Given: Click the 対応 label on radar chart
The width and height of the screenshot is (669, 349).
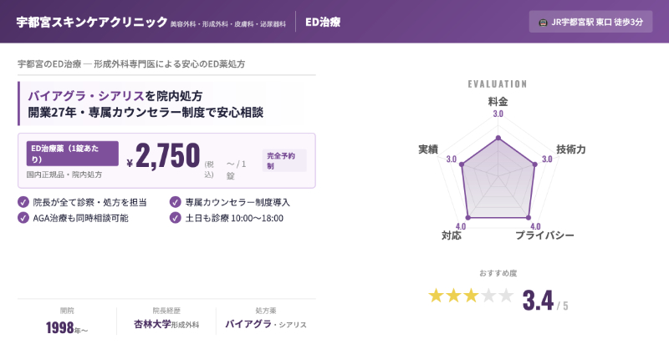Looking at the screenshot, I should click(452, 236).
